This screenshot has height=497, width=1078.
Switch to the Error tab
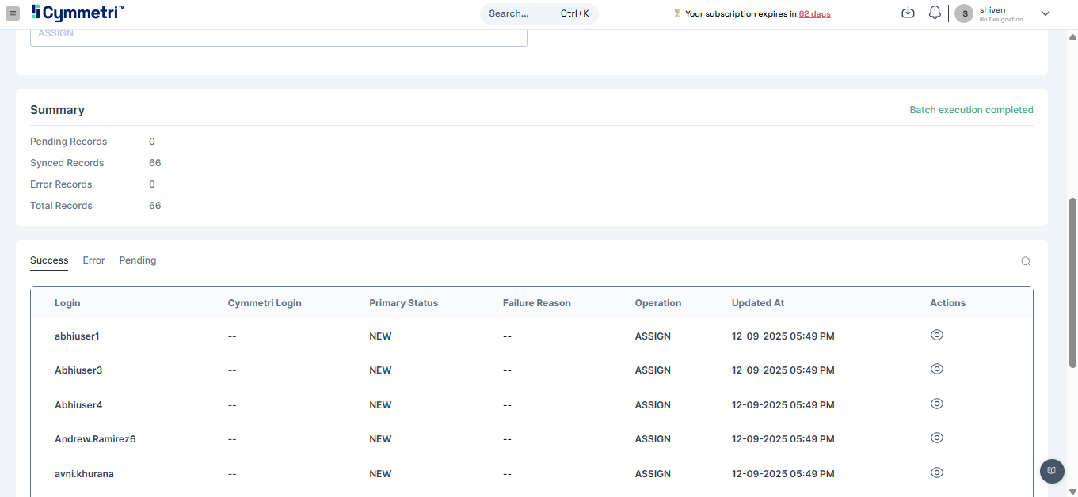click(x=93, y=260)
